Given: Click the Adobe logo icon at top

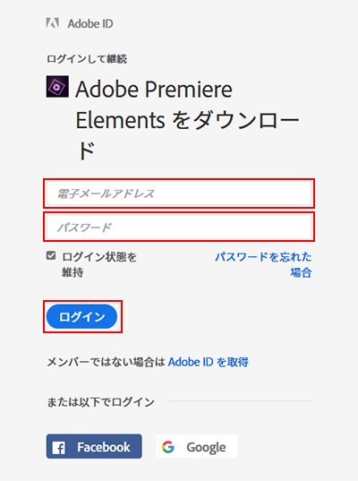Looking at the screenshot, I should (53, 23).
